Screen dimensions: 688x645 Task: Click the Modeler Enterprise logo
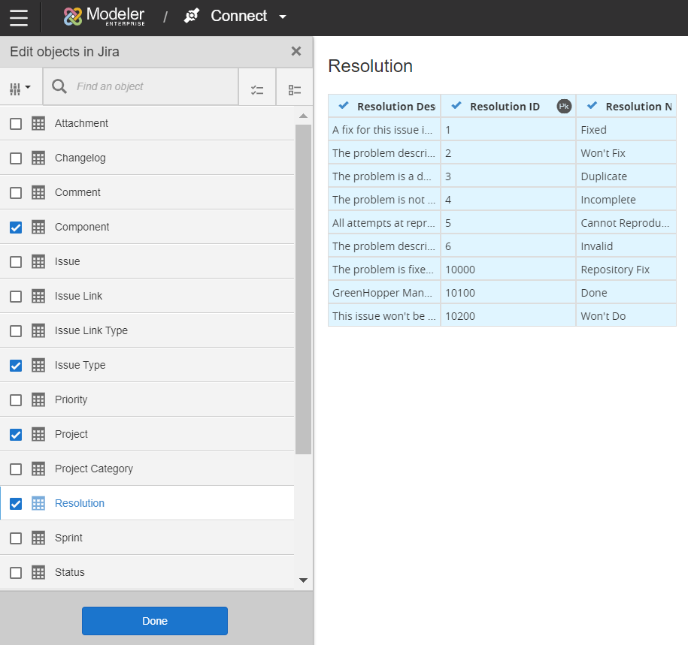(x=104, y=17)
